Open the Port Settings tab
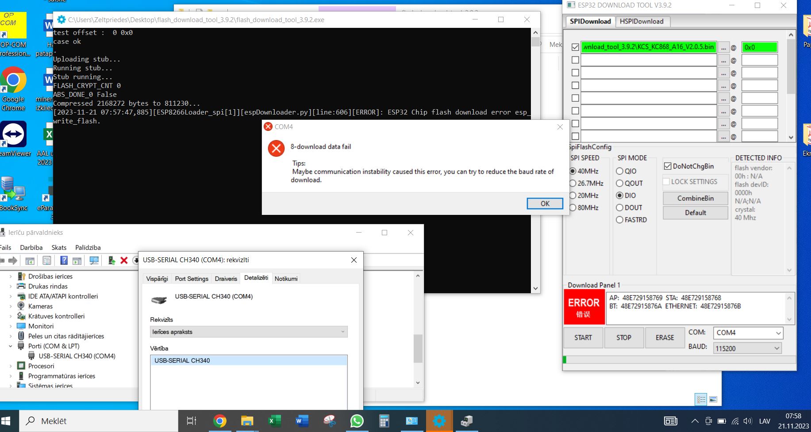The image size is (811, 432). (x=191, y=279)
